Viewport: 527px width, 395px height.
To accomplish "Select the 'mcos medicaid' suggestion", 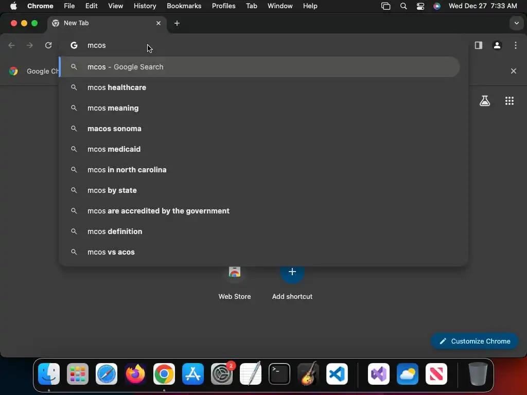I will (x=259, y=149).
